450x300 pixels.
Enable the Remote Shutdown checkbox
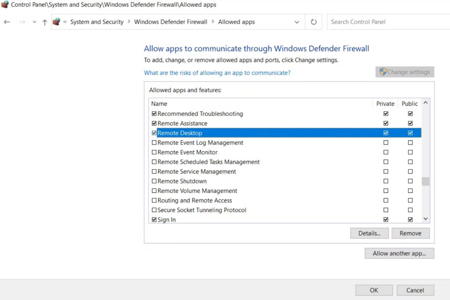pyautogui.click(x=154, y=181)
